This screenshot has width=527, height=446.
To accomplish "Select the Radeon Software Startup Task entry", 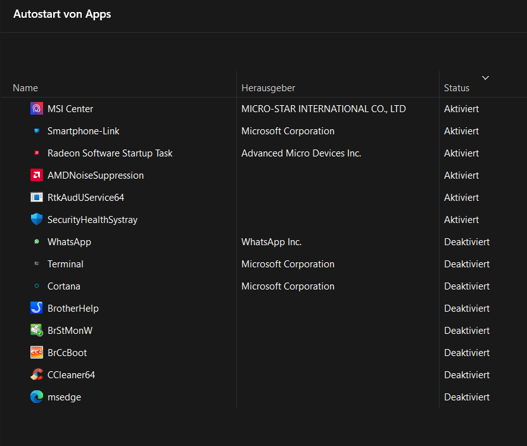I will 110,153.
